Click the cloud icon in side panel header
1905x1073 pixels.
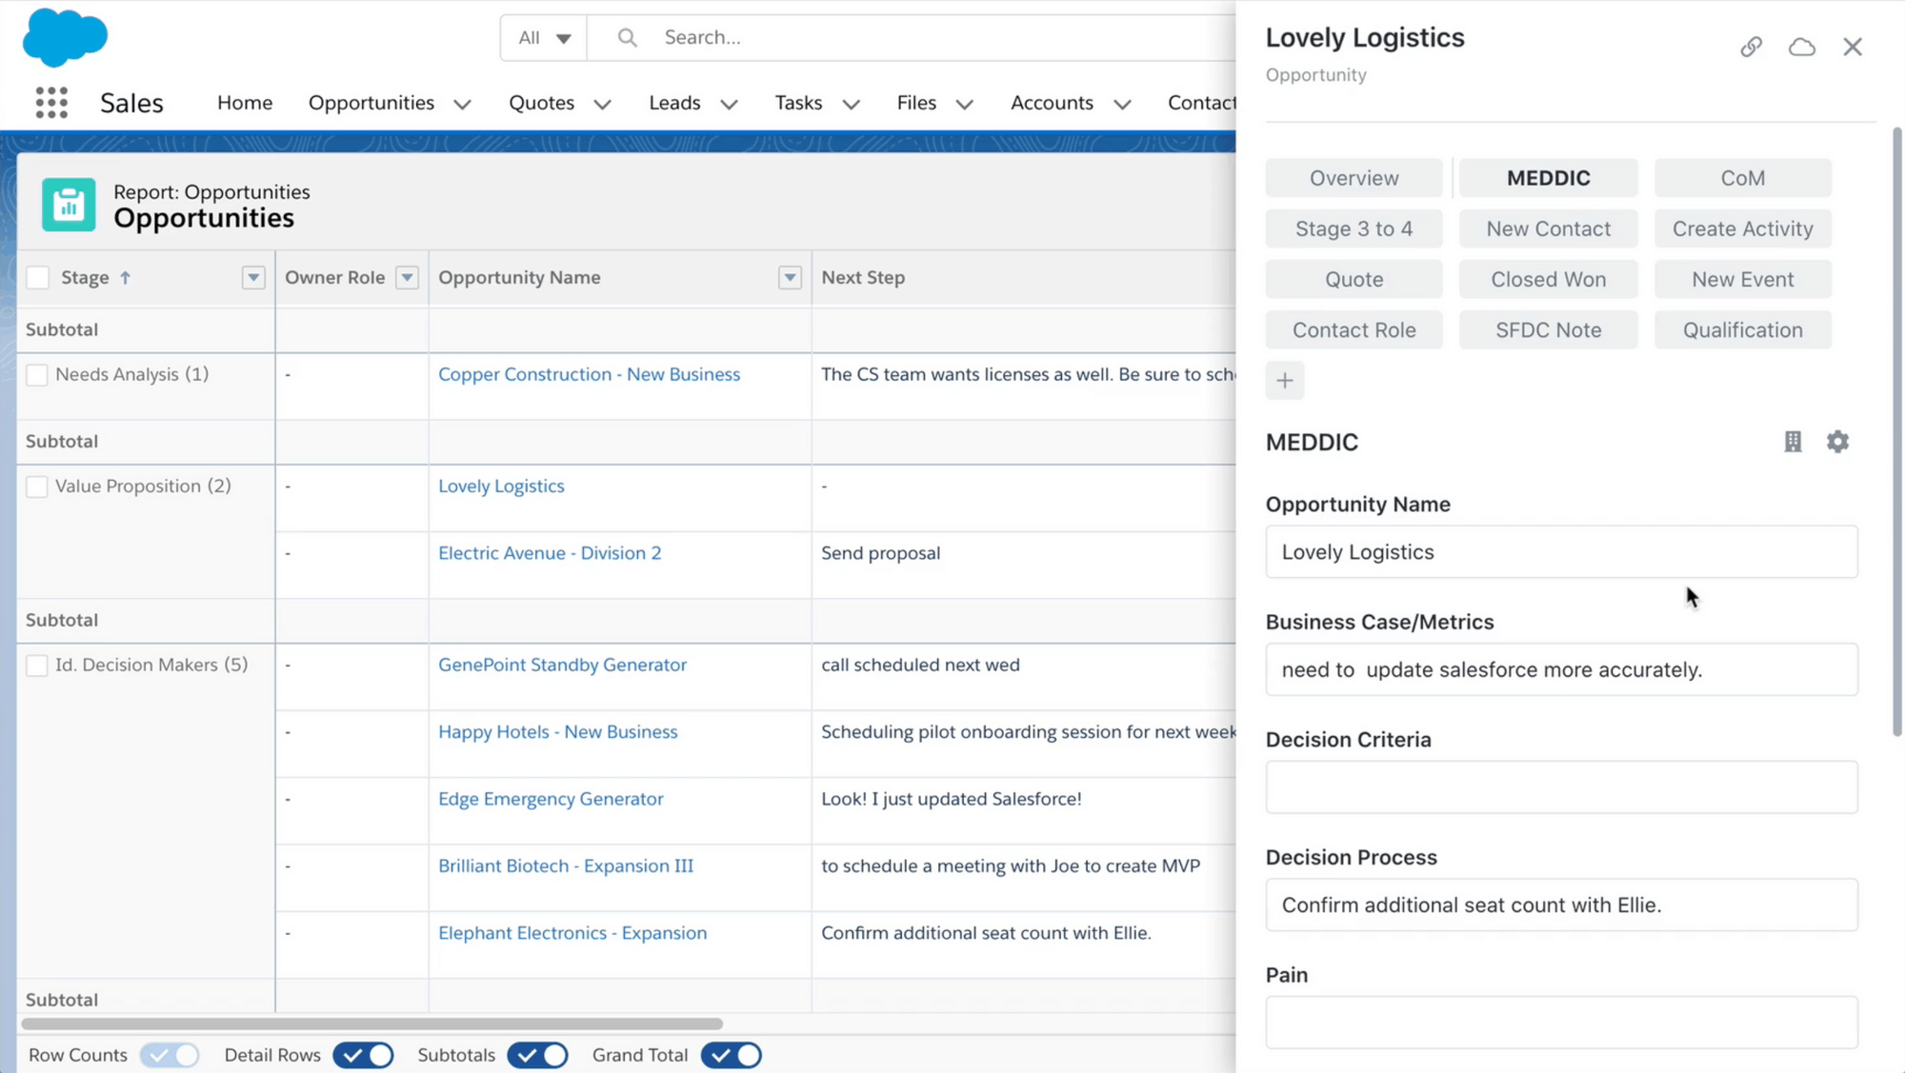pos(1801,47)
